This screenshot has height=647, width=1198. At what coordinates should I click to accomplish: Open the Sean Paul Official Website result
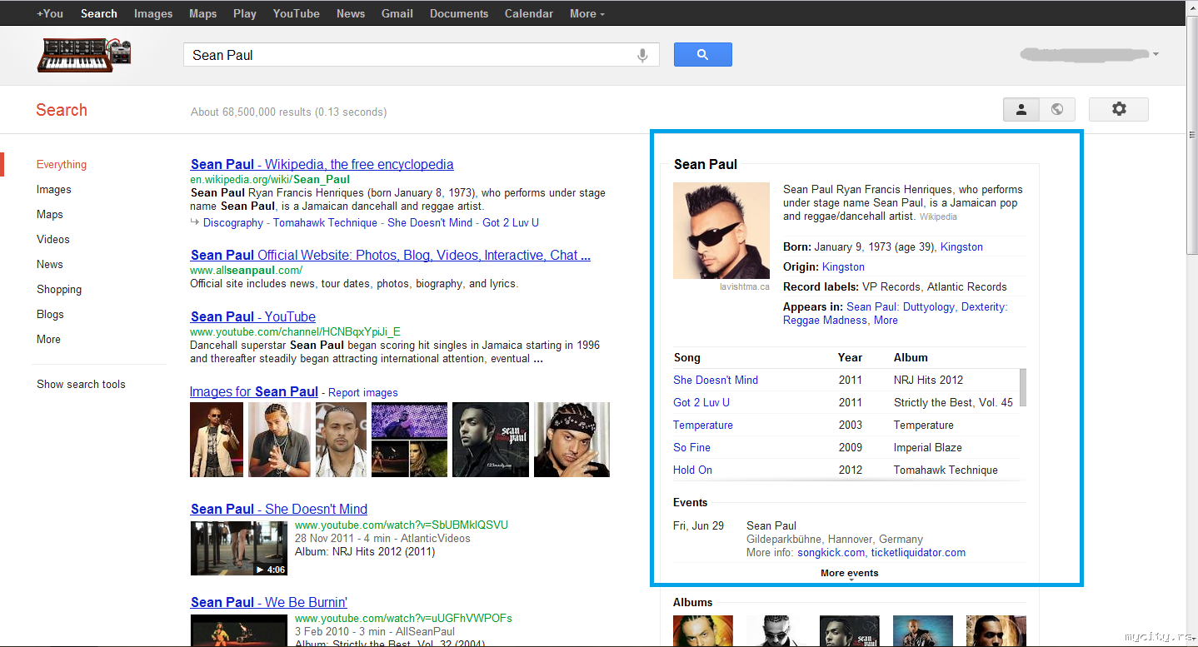click(391, 255)
